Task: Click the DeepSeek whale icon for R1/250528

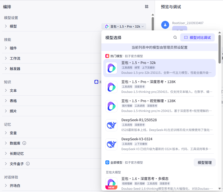Action: 111,125
